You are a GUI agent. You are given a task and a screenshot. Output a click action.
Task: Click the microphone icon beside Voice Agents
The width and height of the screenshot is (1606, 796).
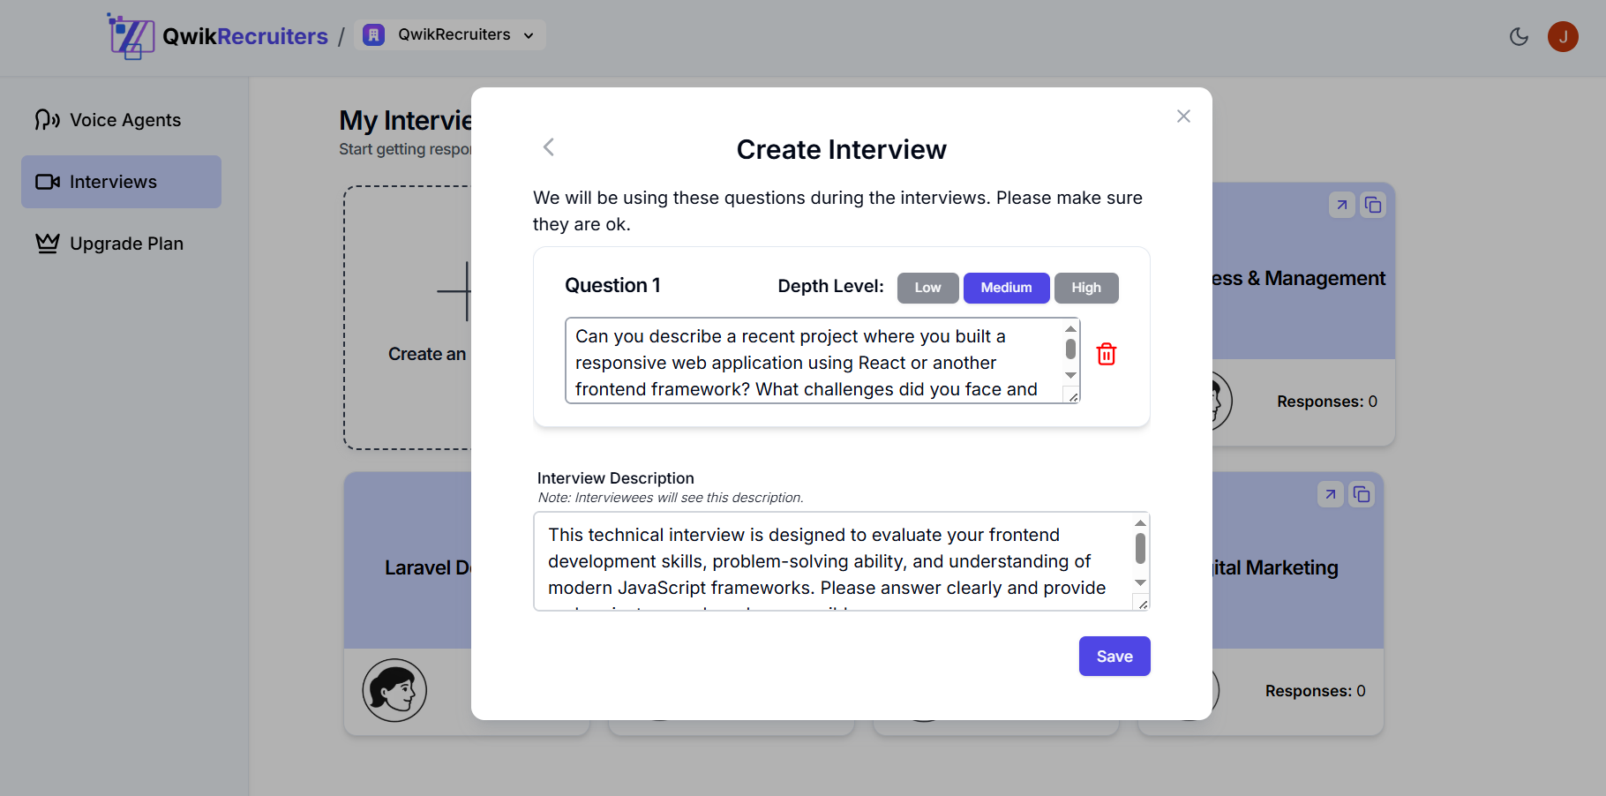coord(46,119)
